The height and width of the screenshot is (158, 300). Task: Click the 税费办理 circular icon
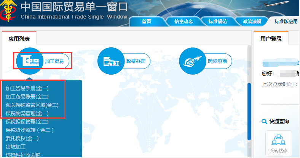(111, 61)
